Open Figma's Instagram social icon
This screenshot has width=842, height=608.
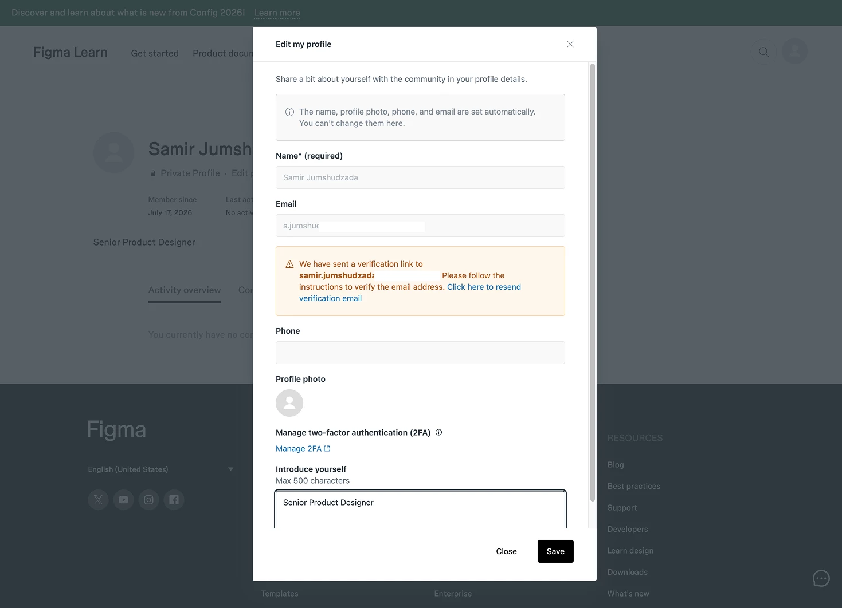pyautogui.click(x=149, y=500)
